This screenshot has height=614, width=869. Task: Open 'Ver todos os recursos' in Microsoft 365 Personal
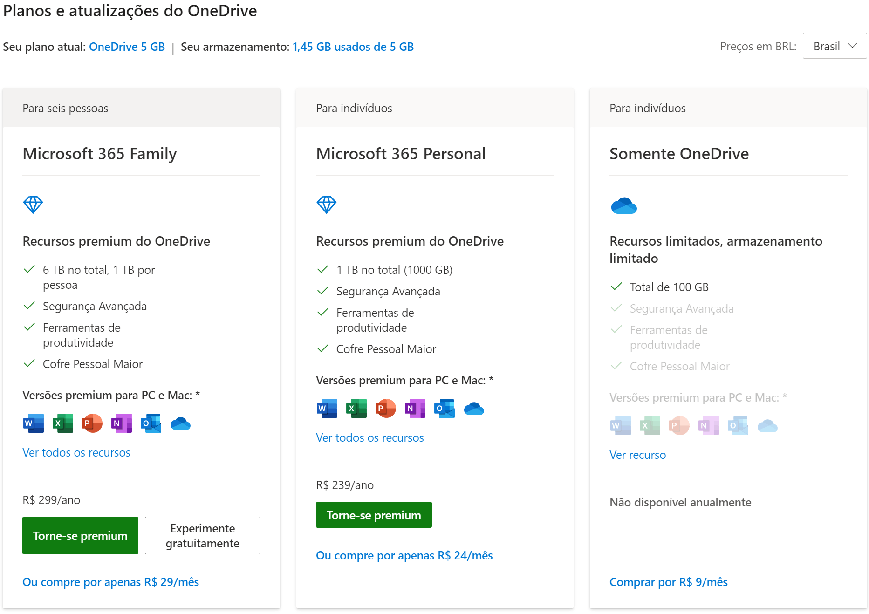click(x=370, y=437)
